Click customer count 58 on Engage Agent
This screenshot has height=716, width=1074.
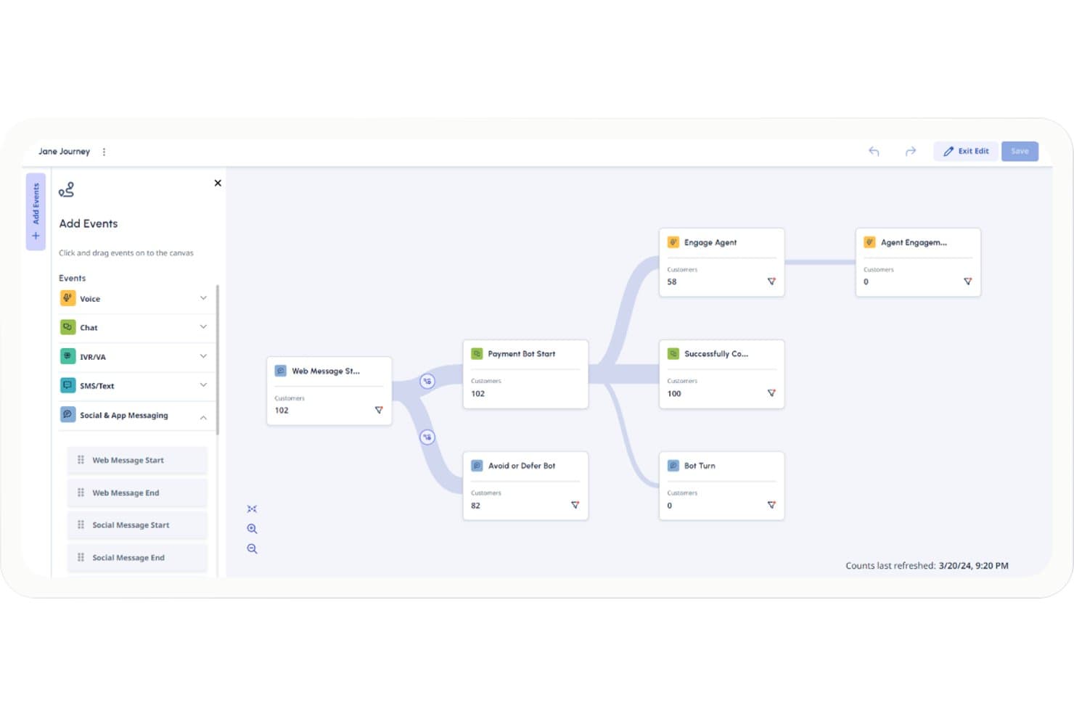click(x=672, y=281)
